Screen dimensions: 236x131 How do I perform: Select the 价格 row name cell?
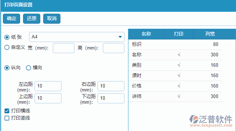click(x=146, y=86)
